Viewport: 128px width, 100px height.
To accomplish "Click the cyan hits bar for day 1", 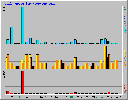I will pos(8,42).
